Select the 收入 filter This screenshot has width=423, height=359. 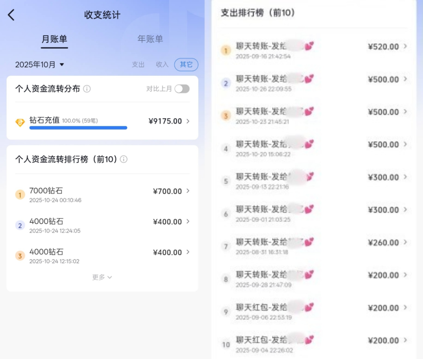tap(162, 65)
